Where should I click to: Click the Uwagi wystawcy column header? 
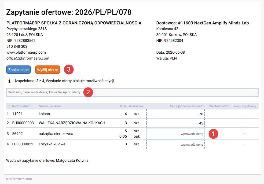pyautogui.click(x=244, y=106)
